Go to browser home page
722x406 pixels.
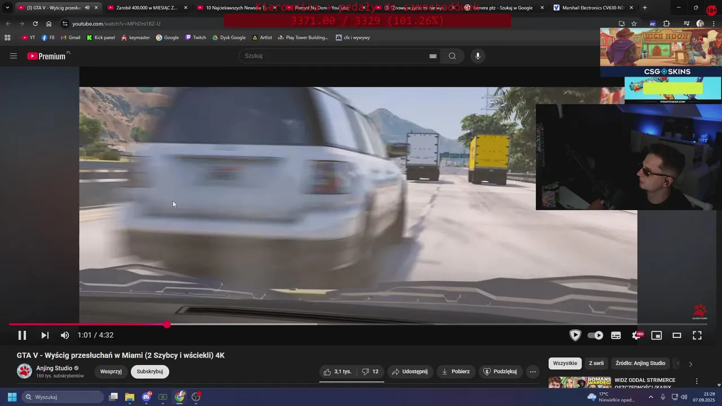click(x=49, y=24)
